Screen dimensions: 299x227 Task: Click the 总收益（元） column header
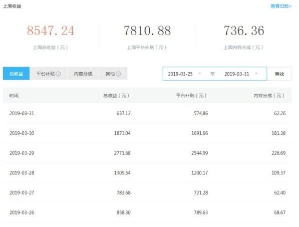point(116,96)
